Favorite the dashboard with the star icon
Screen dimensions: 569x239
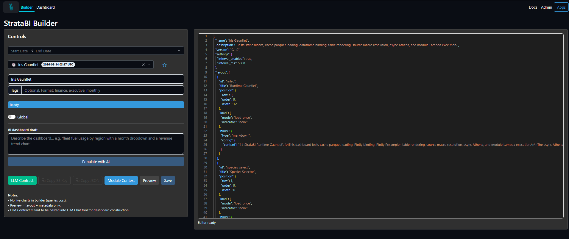click(164, 65)
